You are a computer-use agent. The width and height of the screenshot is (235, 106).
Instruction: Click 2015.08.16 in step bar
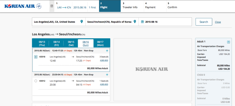coord(80,7)
